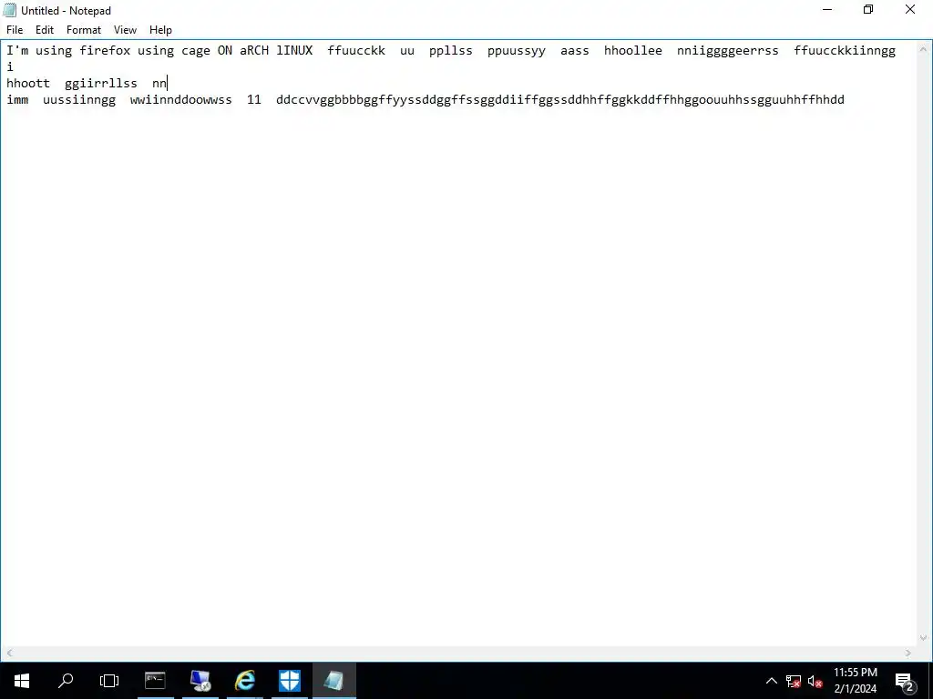This screenshot has height=699, width=933.
Task: Open Action Center notifications icon
Action: point(905,681)
